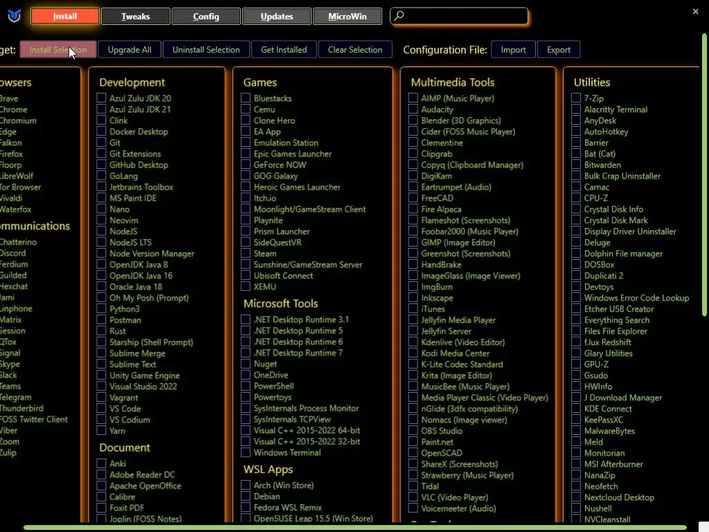Tick the OBS Studio checkbox
Image resolution: width=709 pixels, height=532 pixels.
tap(413, 431)
